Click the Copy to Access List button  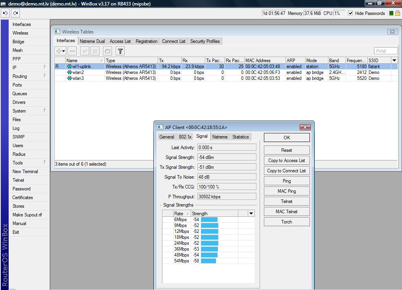[286, 161]
